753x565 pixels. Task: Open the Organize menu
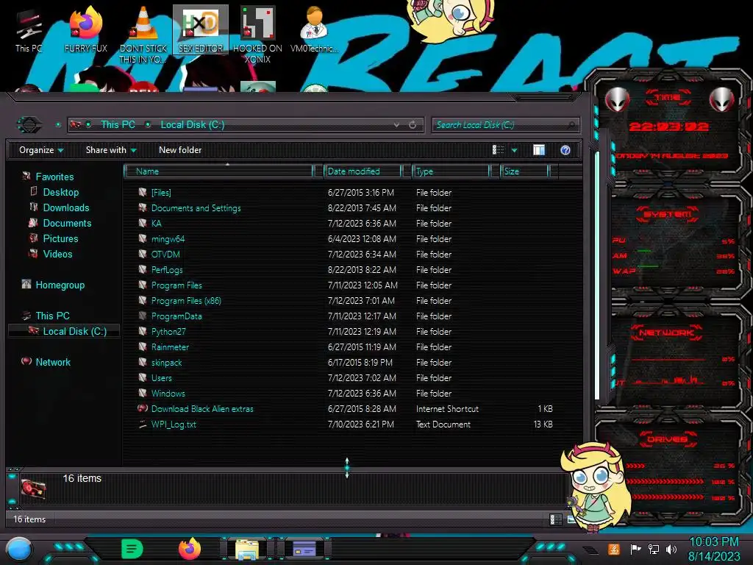41,150
